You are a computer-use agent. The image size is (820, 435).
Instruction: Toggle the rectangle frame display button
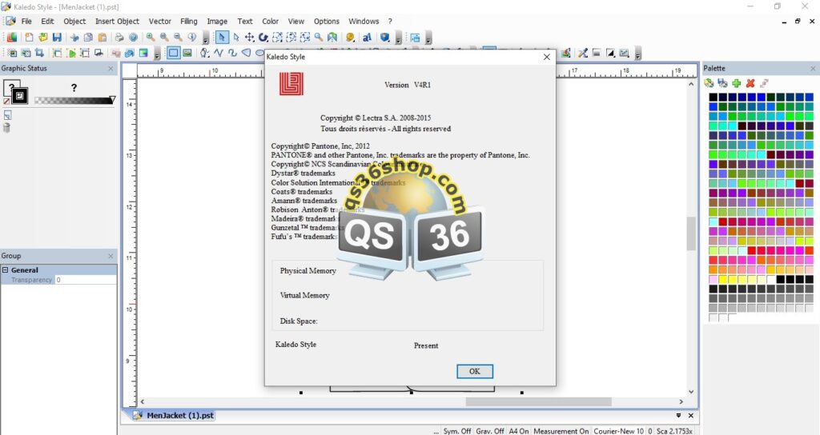pyautogui.click(x=173, y=54)
